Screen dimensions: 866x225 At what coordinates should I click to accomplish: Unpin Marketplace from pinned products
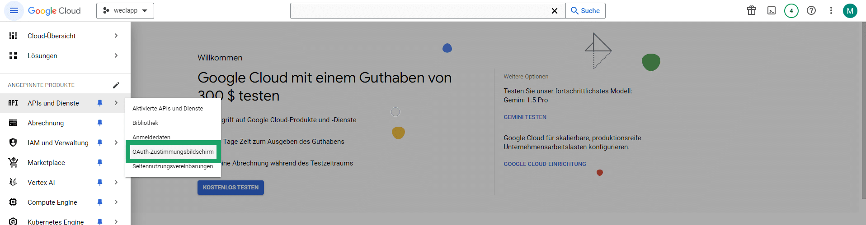100,162
